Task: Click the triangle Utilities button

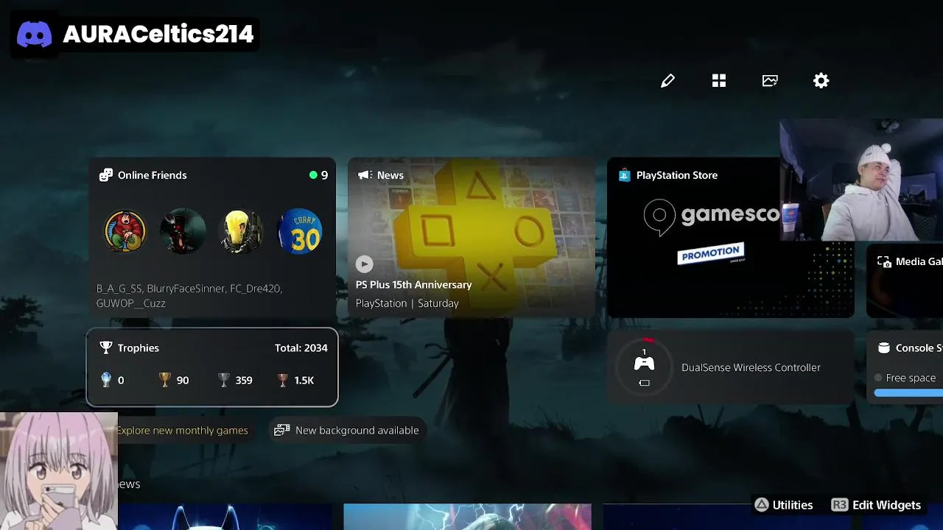Action: click(x=783, y=505)
